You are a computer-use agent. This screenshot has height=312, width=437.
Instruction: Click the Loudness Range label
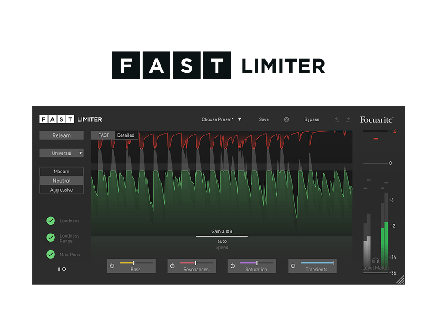click(70, 238)
